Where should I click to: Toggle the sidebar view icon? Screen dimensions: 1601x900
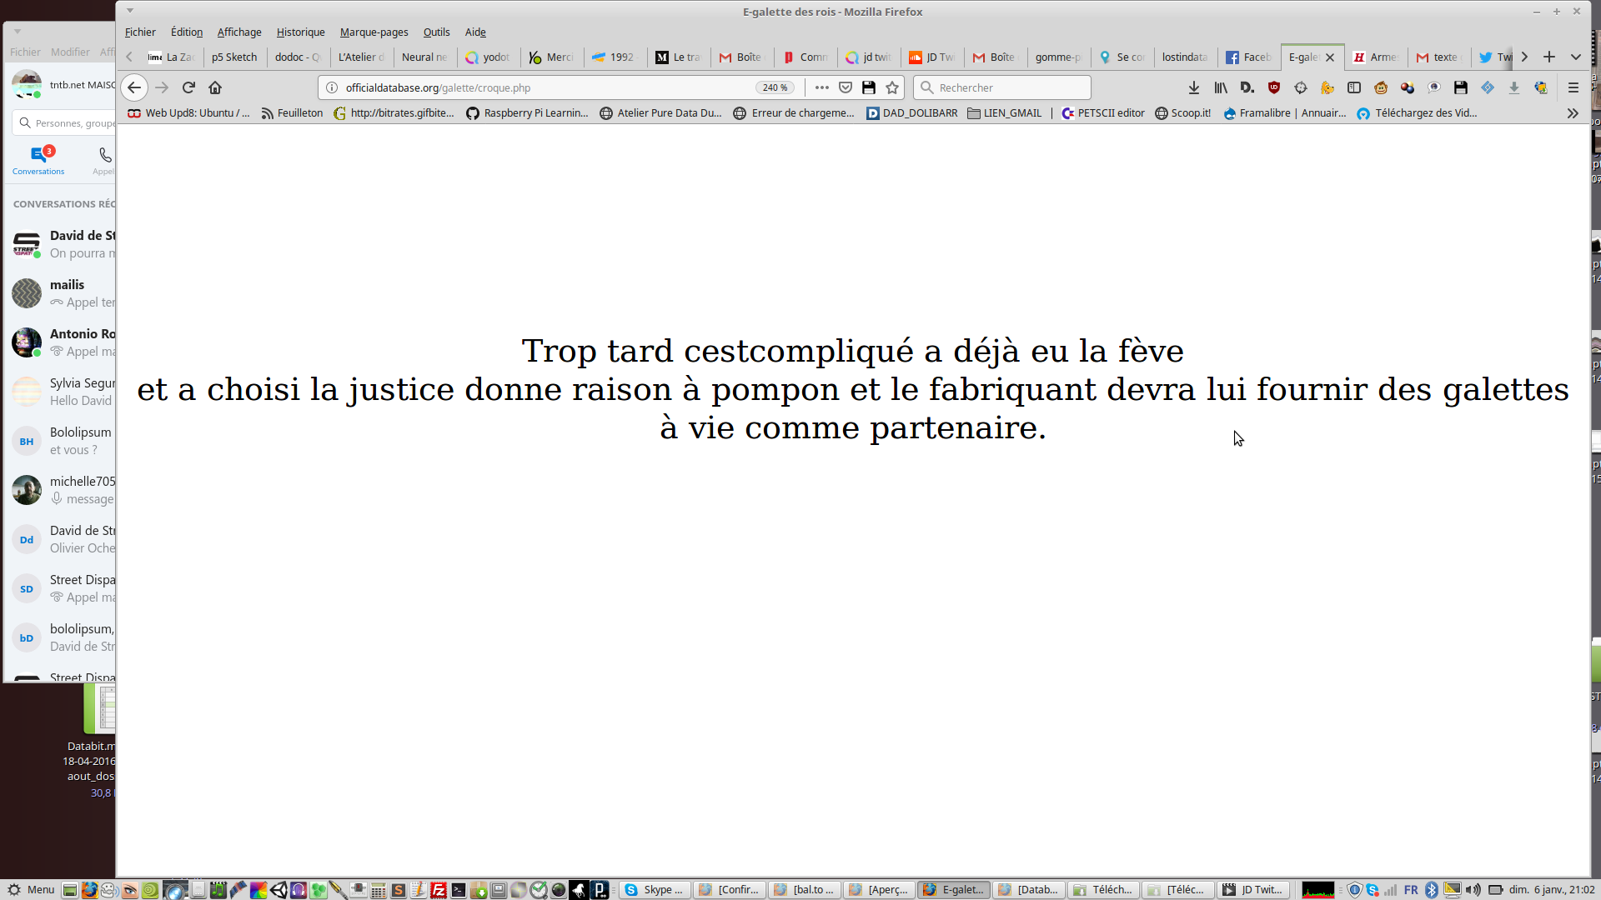pyautogui.click(x=1354, y=87)
